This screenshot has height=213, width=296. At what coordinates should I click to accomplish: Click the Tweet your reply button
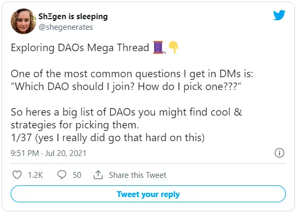click(x=148, y=194)
